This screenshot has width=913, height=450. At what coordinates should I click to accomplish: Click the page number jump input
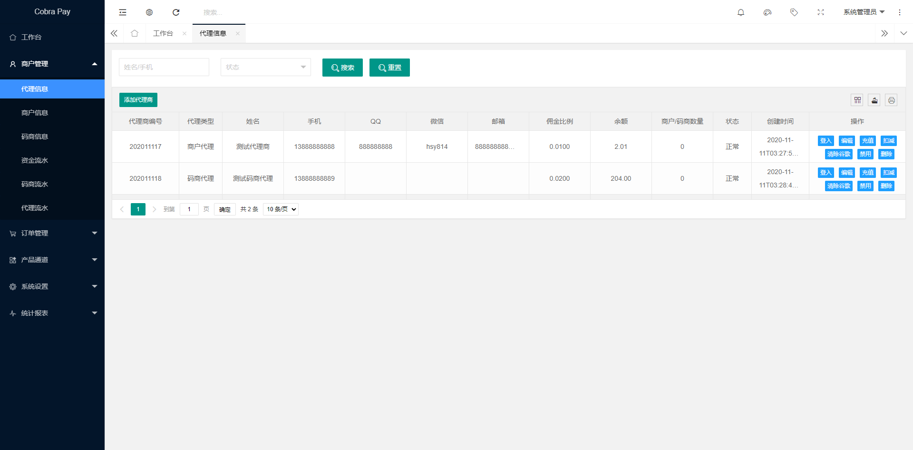tap(189, 209)
